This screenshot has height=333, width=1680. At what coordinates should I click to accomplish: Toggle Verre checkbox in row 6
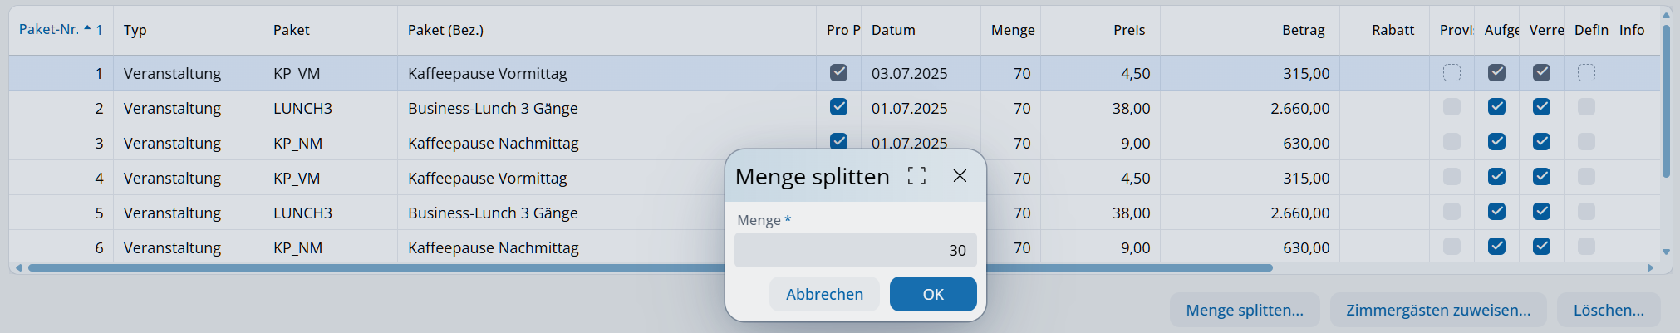pyautogui.click(x=1541, y=247)
